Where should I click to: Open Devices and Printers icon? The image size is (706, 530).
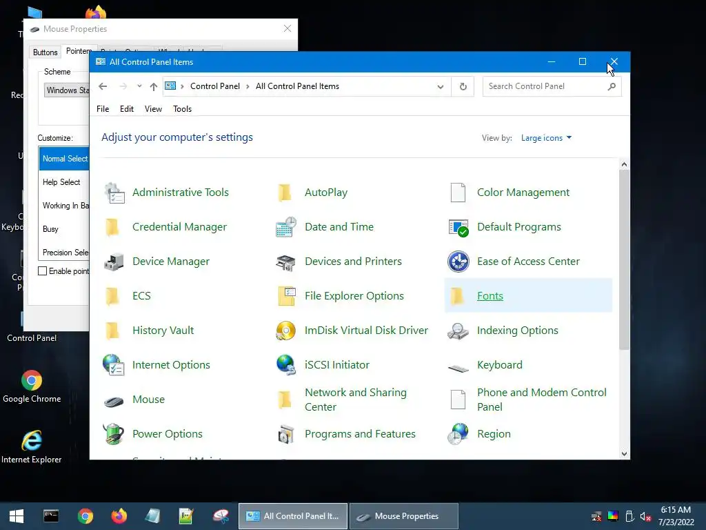pos(286,262)
